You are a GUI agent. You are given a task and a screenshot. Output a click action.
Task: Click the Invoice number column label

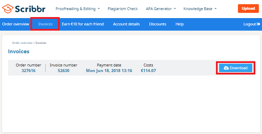(x=63, y=65)
